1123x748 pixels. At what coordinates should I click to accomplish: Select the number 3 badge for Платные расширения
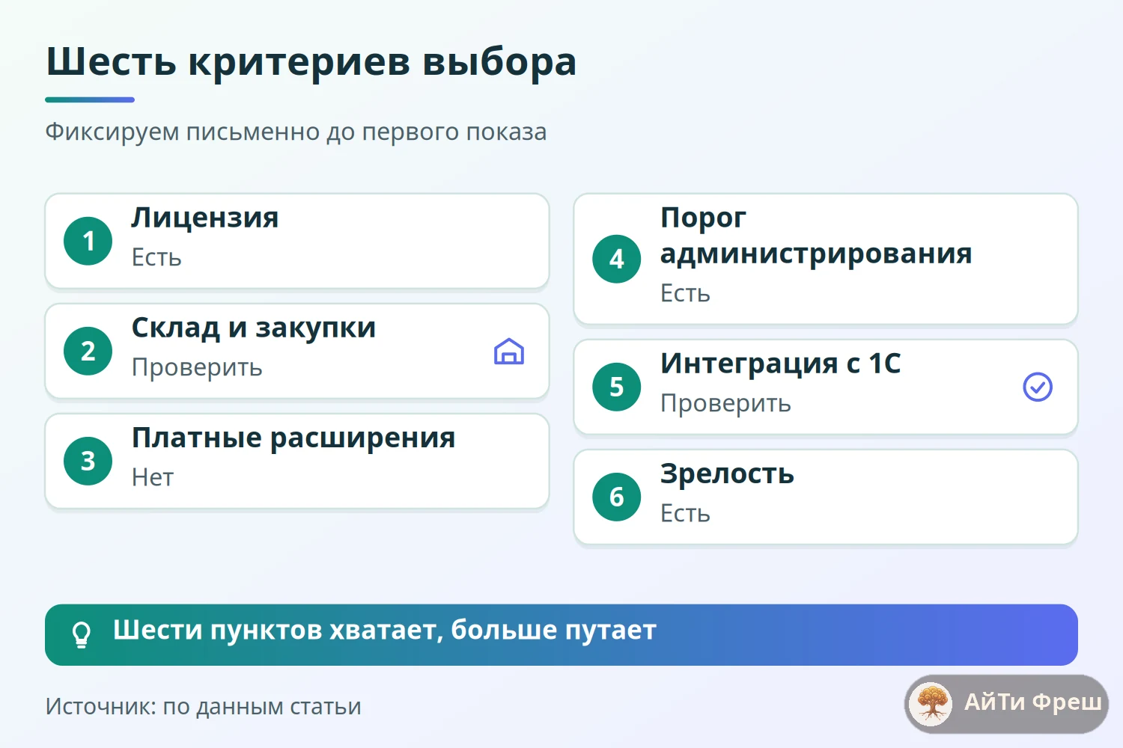pos(88,461)
